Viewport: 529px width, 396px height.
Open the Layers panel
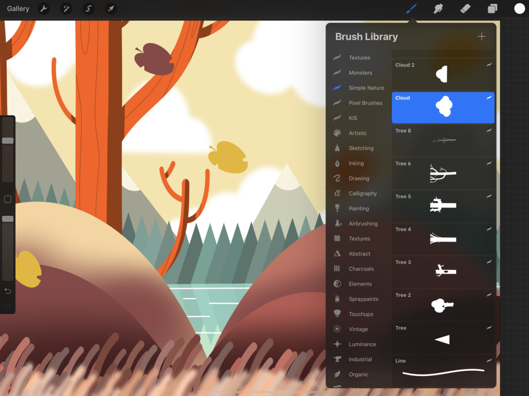(492, 8)
